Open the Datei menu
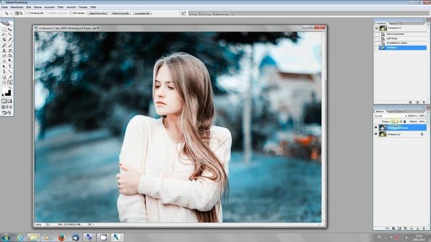The height and width of the screenshot is (242, 431). [5, 7]
